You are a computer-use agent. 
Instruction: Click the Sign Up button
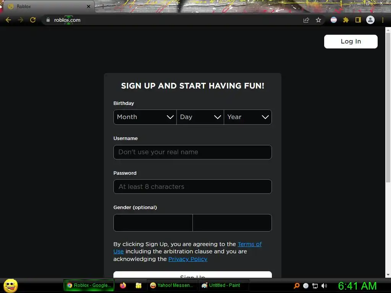192,275
